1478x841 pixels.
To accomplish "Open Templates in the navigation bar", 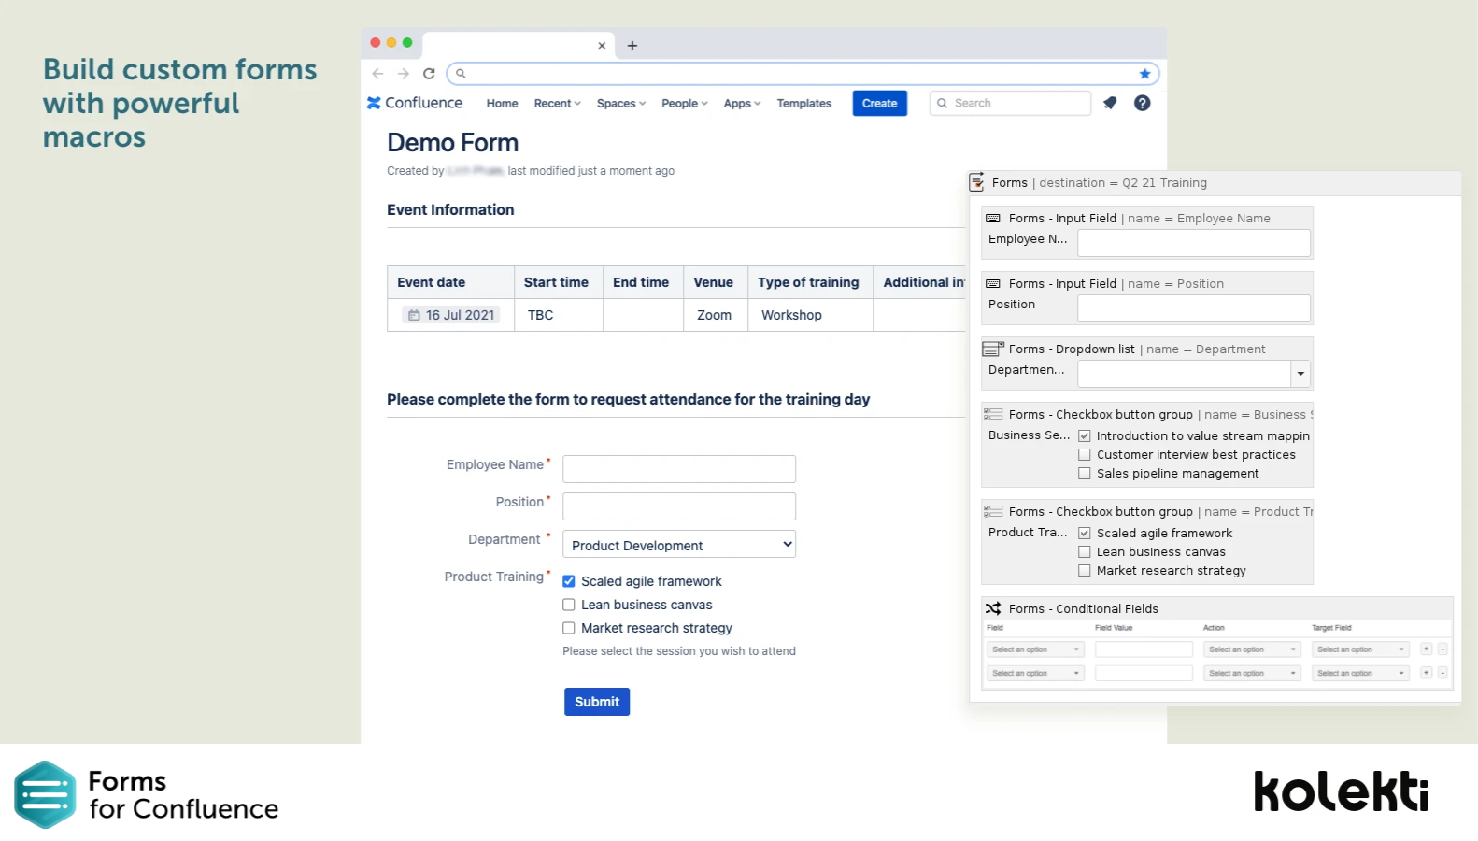I will (x=804, y=104).
